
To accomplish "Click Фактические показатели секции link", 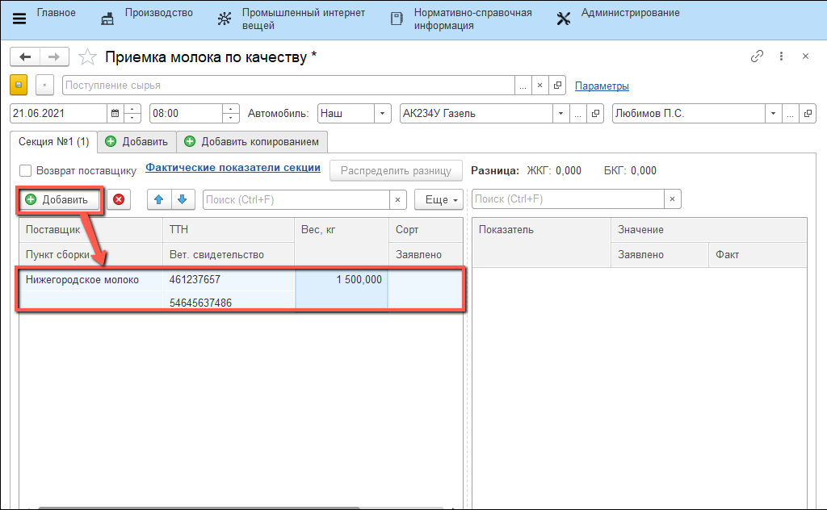I will click(233, 168).
